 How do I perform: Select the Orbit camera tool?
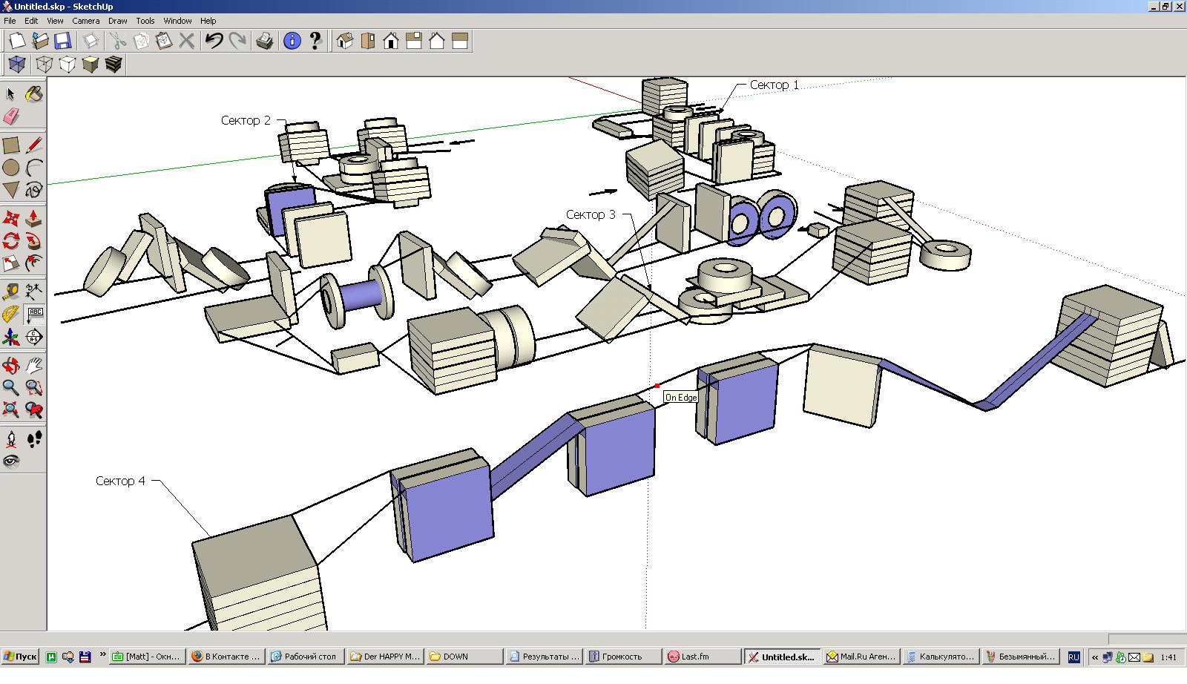[11, 366]
